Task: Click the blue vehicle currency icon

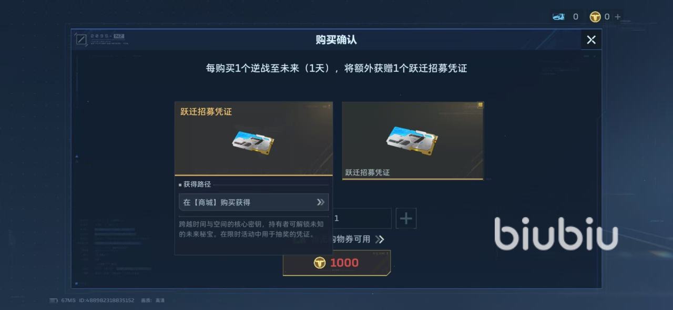Action: 558,17
